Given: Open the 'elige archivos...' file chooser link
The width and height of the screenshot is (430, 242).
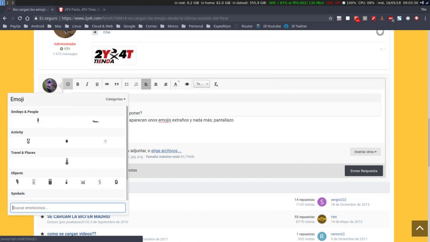Looking at the screenshot, I should click(x=166, y=151).
